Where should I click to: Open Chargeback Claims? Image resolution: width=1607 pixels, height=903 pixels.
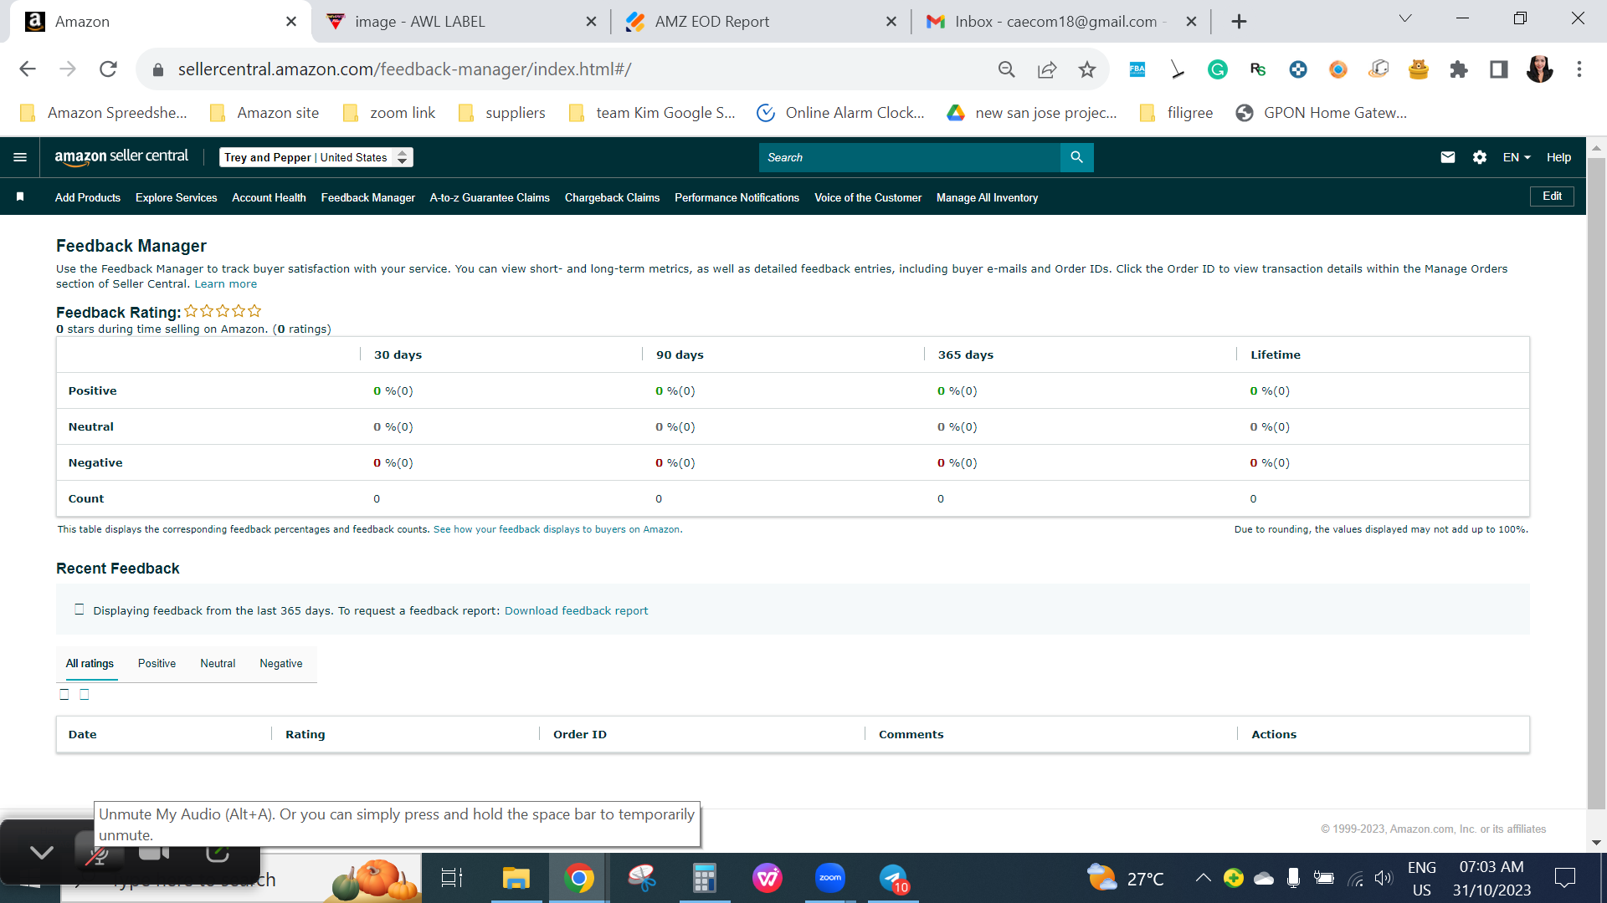tap(612, 197)
